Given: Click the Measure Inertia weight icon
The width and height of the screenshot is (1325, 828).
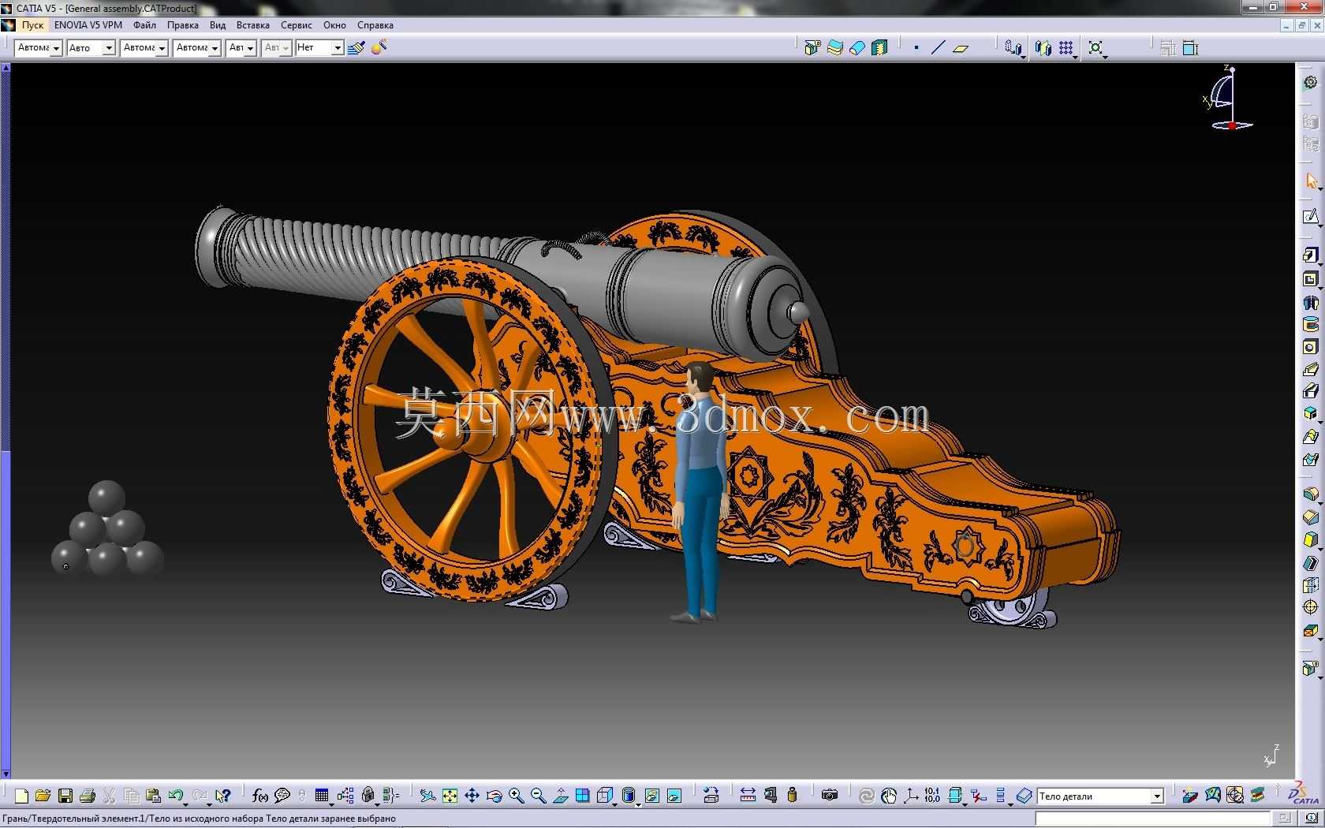Looking at the screenshot, I should point(793,796).
